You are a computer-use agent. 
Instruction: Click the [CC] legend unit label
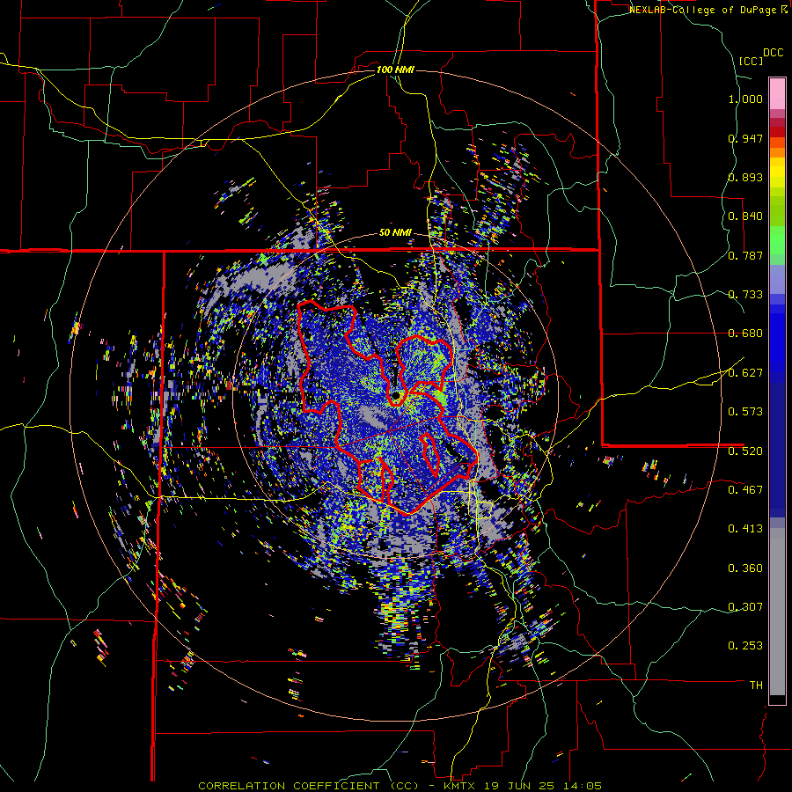(x=752, y=61)
